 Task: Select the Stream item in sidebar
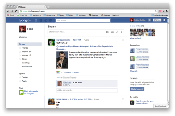tap(30, 44)
